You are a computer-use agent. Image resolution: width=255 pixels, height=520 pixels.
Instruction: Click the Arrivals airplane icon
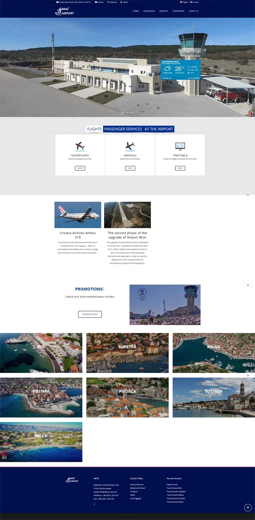coord(130,146)
